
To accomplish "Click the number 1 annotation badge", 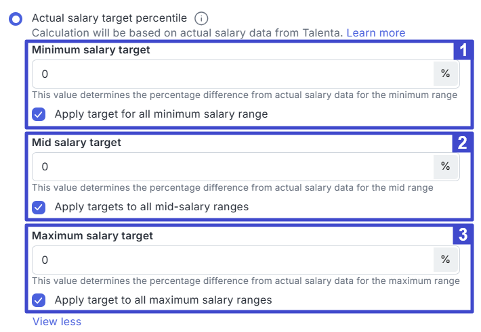I will click(463, 50).
